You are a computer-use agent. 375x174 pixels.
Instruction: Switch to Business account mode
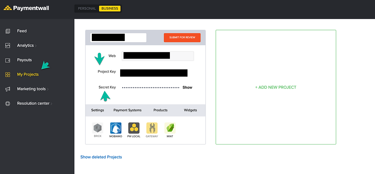coord(110,8)
